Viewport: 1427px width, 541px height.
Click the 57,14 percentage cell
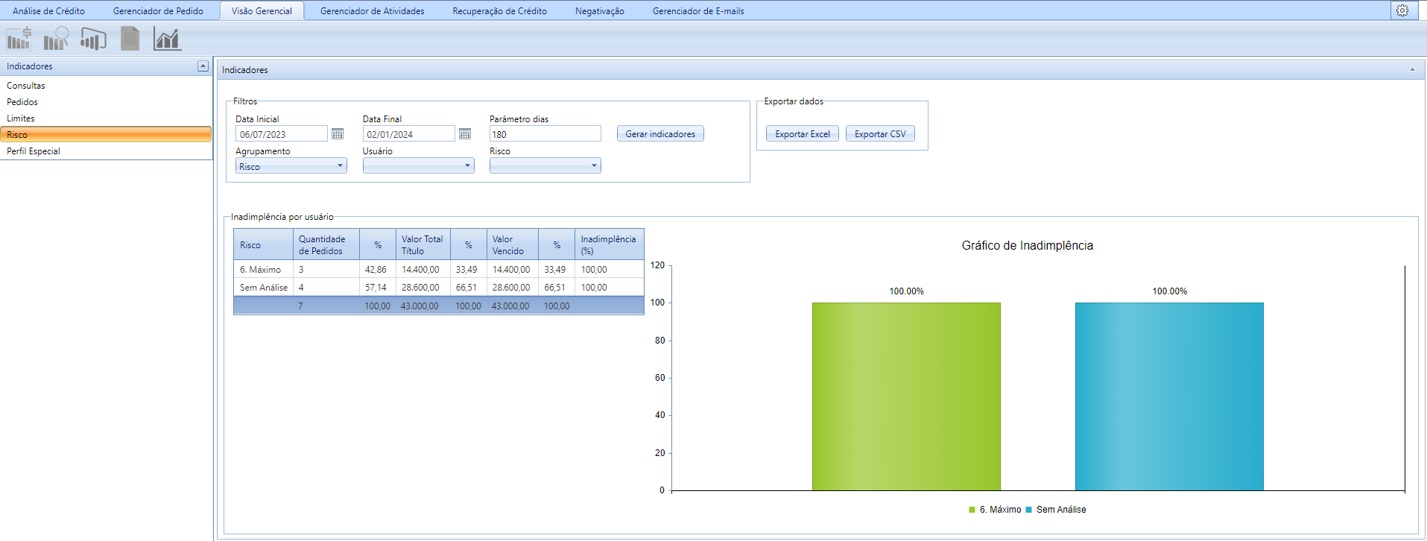coord(378,288)
